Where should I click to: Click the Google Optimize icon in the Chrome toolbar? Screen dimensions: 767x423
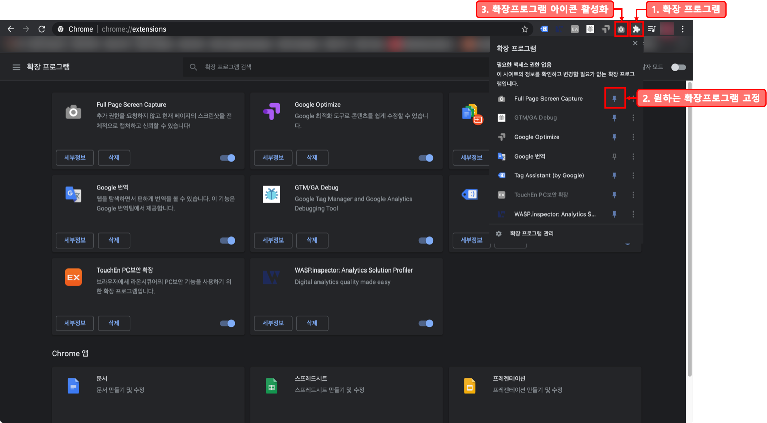[x=605, y=29]
